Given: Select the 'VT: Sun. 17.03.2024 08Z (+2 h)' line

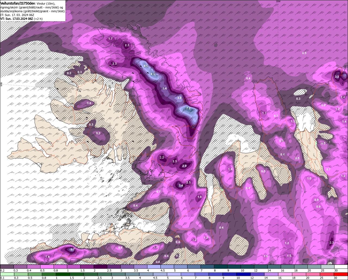Looking at the screenshot, I should 21,19.
